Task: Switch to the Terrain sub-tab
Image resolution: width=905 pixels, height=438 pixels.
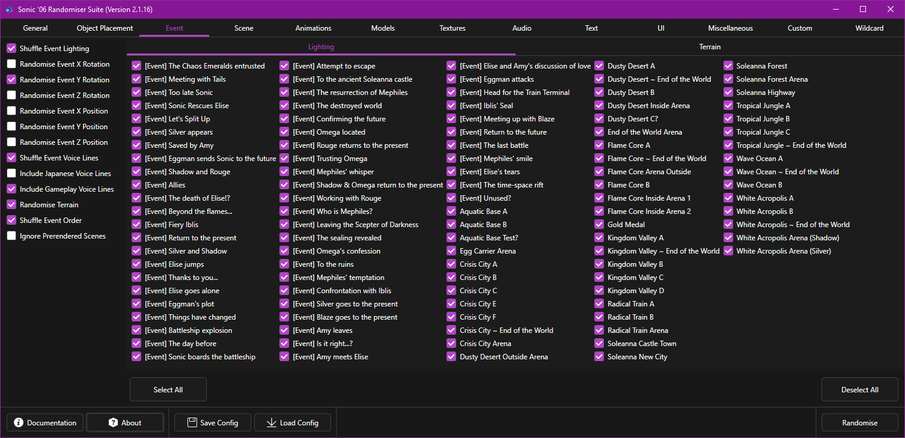Action: (710, 47)
